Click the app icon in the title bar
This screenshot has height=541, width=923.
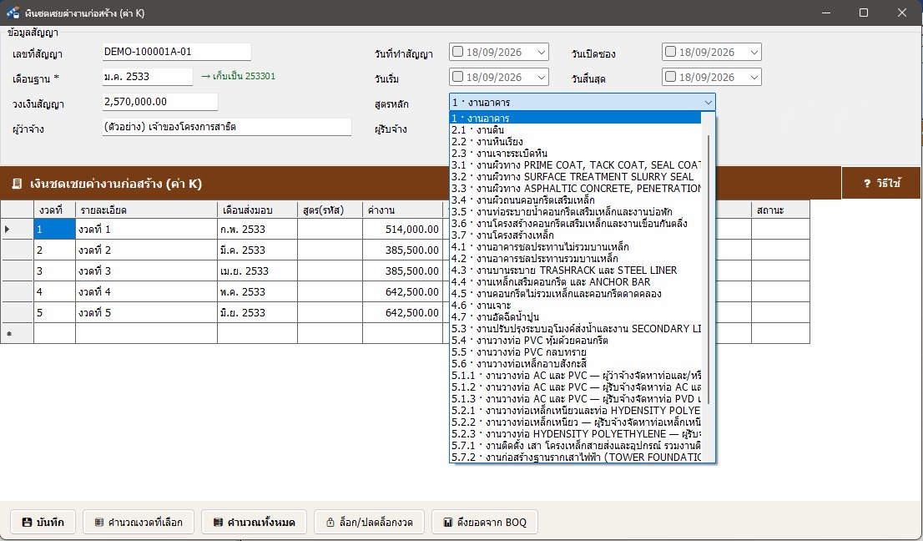tap(13, 13)
